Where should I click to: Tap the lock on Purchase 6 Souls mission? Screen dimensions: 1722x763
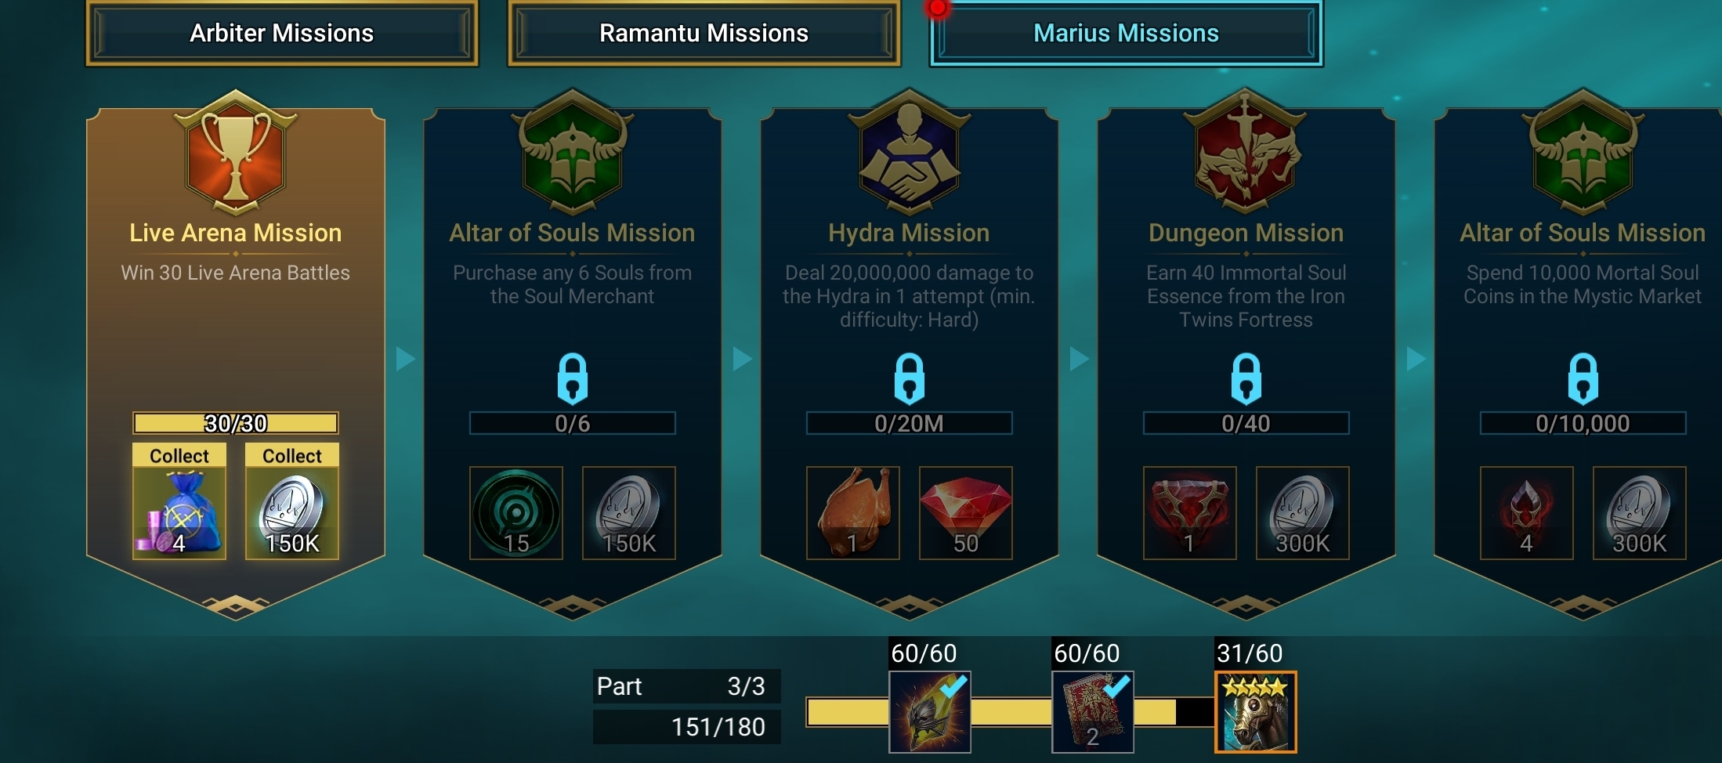[573, 378]
